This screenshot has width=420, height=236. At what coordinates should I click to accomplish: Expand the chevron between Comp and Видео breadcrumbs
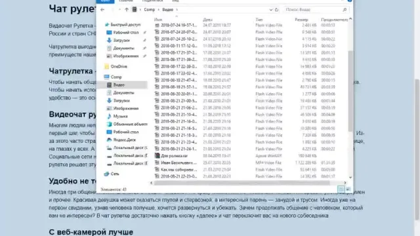pos(159,10)
